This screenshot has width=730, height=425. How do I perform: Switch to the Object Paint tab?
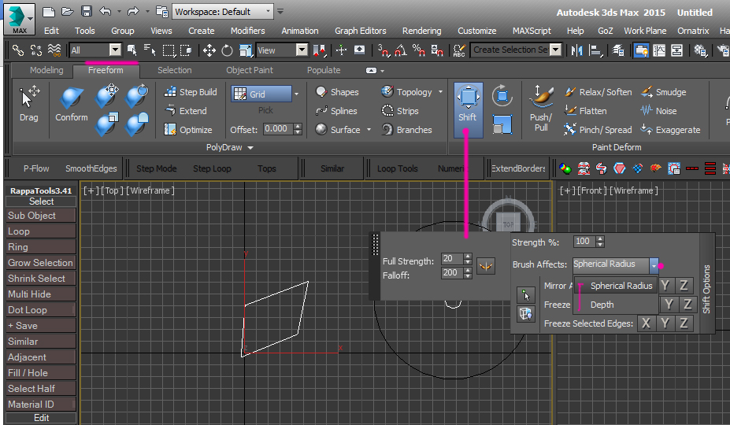(250, 70)
